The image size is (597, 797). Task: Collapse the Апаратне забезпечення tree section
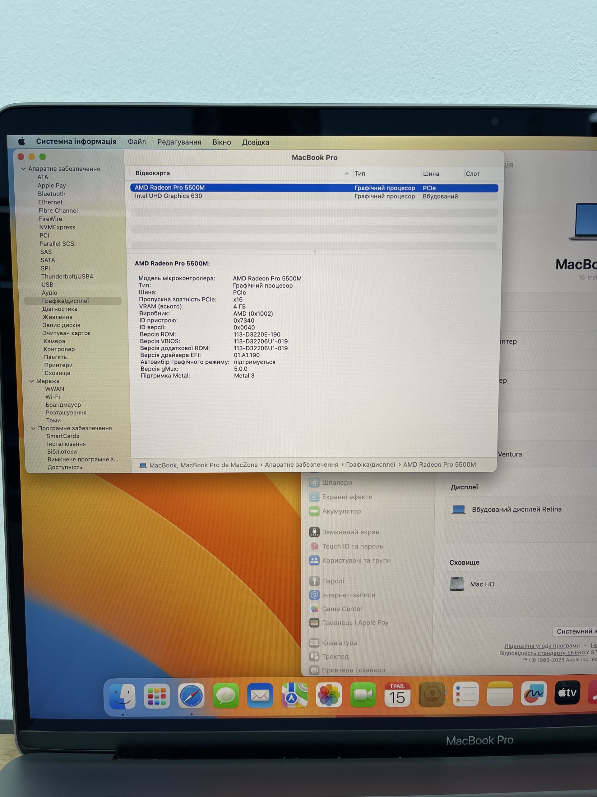click(x=23, y=169)
